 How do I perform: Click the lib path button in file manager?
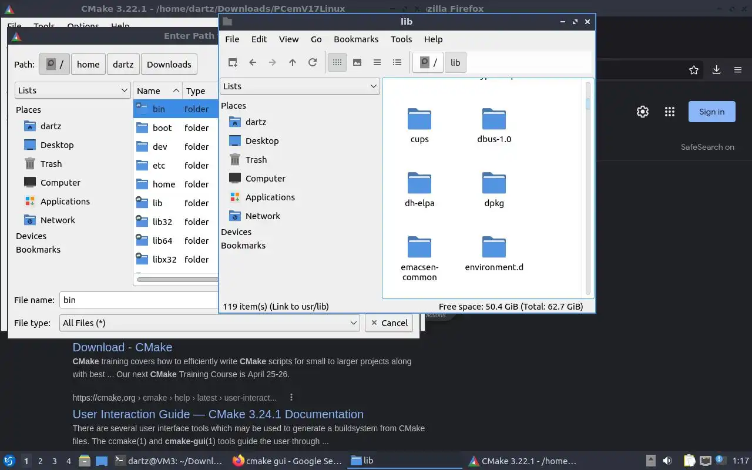click(455, 63)
